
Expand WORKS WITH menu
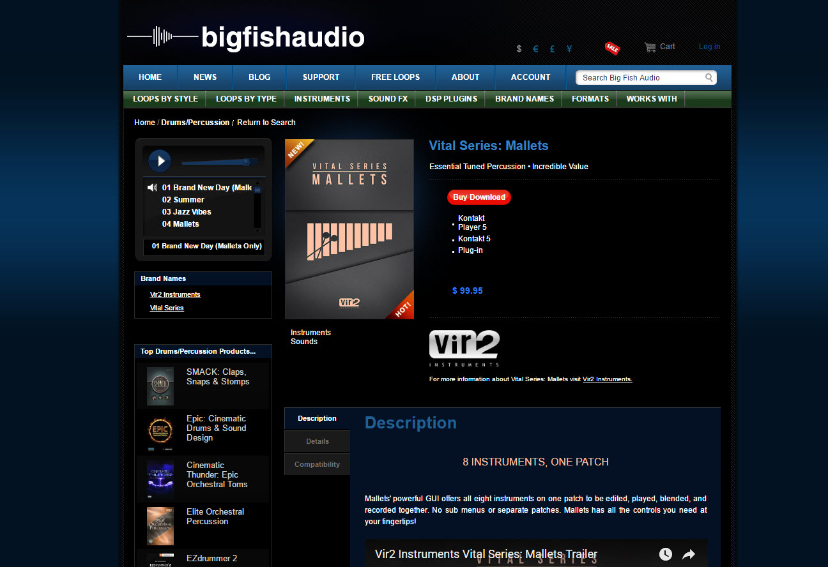652,99
